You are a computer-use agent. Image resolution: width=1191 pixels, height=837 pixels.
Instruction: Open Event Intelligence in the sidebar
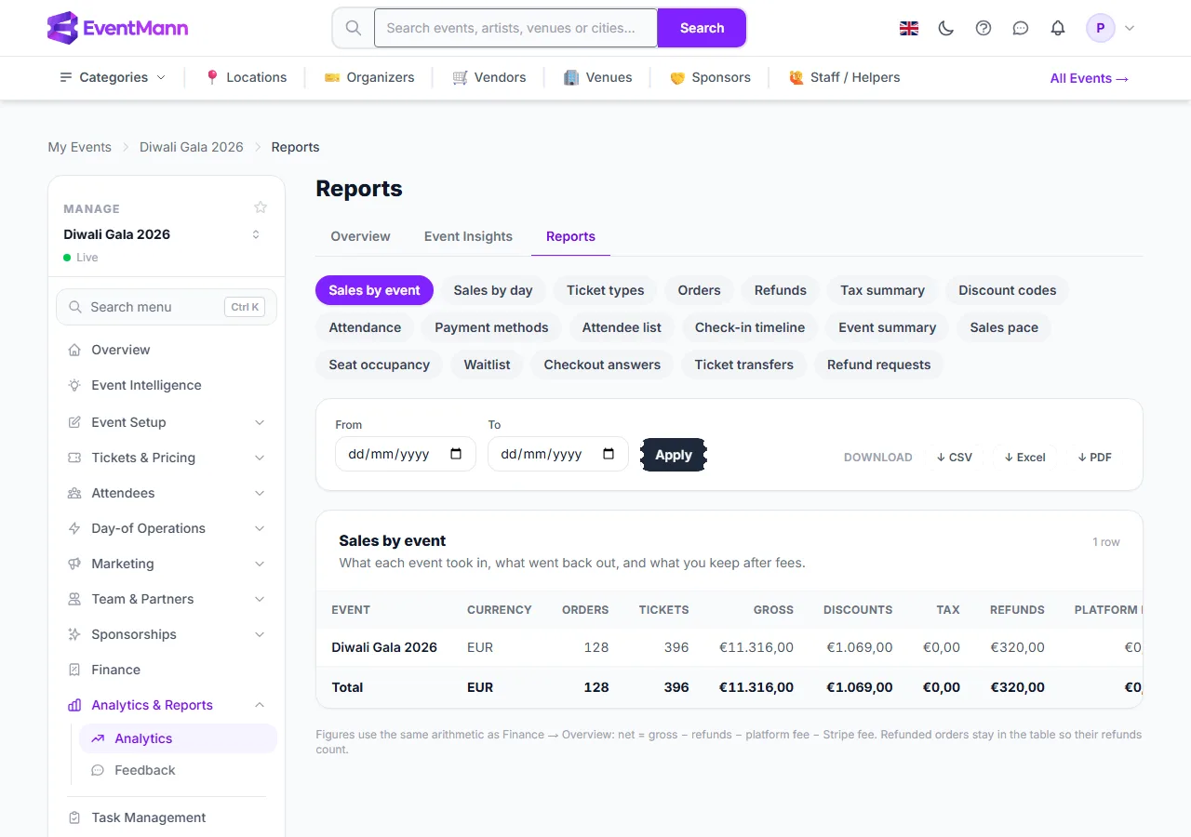tap(167, 385)
